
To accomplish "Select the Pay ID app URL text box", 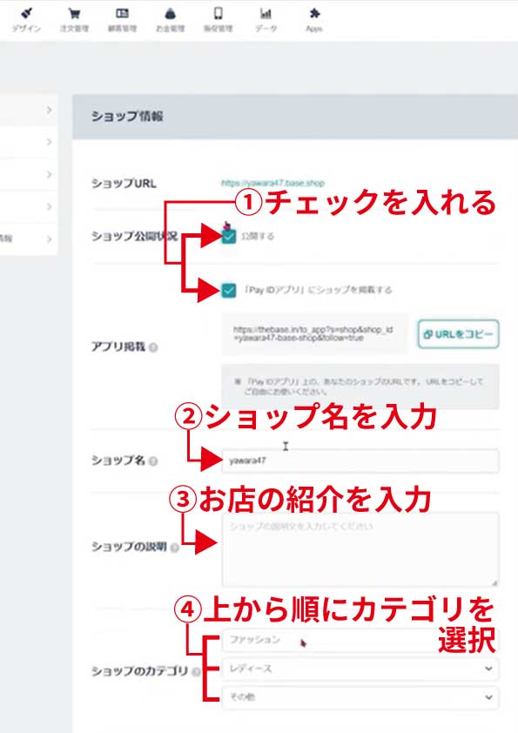I will [314, 333].
